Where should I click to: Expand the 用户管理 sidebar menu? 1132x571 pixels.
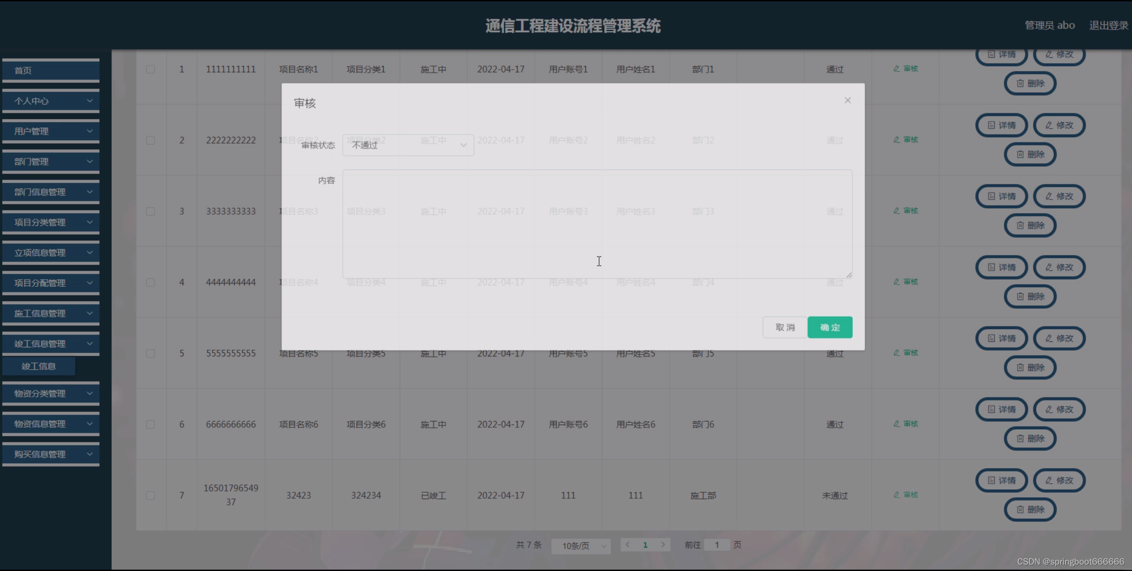(x=51, y=131)
